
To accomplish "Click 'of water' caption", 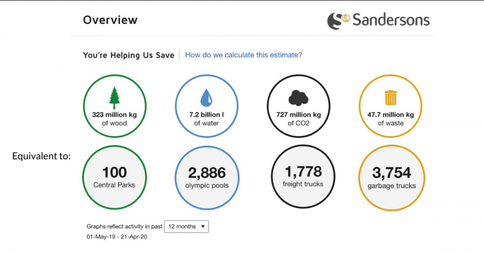I will point(207,123).
